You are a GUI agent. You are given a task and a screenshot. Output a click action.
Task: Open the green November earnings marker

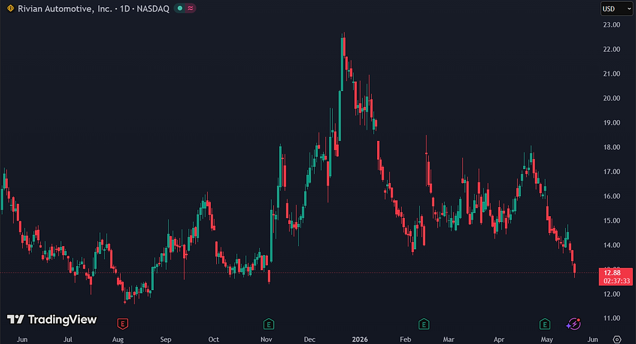(x=269, y=324)
